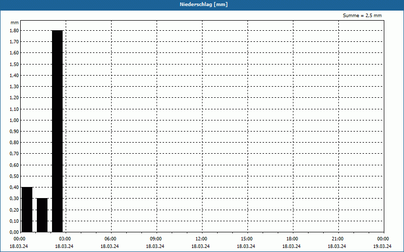Select the 0,60 y-axis value
The image size is (404, 252).
click(14, 165)
